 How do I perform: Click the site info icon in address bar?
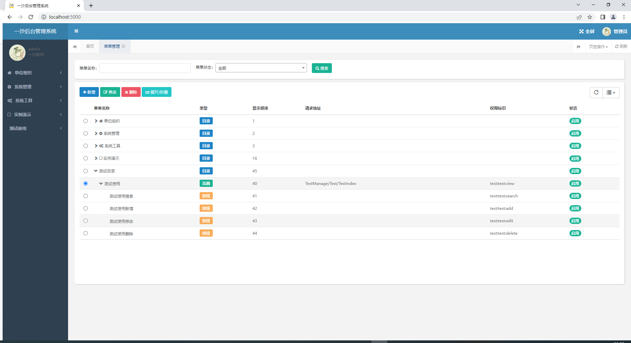tap(44, 17)
